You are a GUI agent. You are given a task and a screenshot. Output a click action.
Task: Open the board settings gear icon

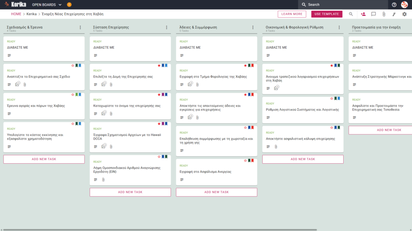click(x=404, y=14)
